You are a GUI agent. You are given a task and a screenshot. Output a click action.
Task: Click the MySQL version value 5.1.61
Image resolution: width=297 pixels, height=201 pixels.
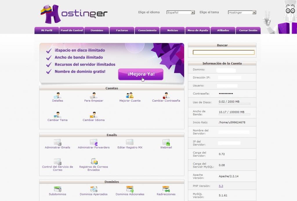223,195
